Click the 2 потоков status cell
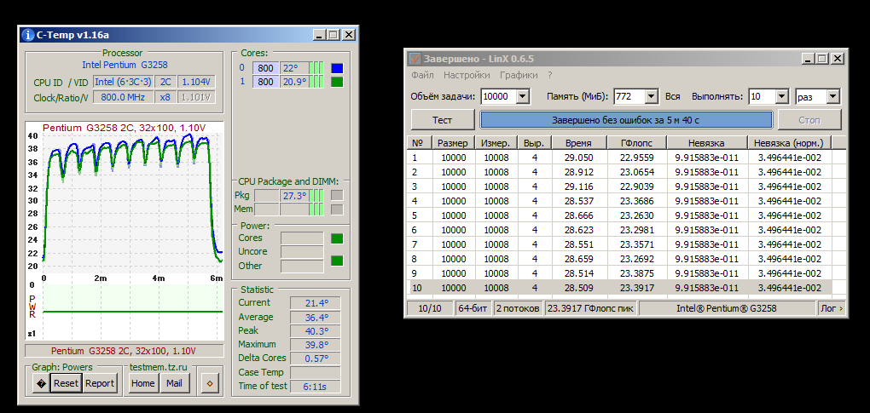This screenshot has width=870, height=413. click(519, 308)
